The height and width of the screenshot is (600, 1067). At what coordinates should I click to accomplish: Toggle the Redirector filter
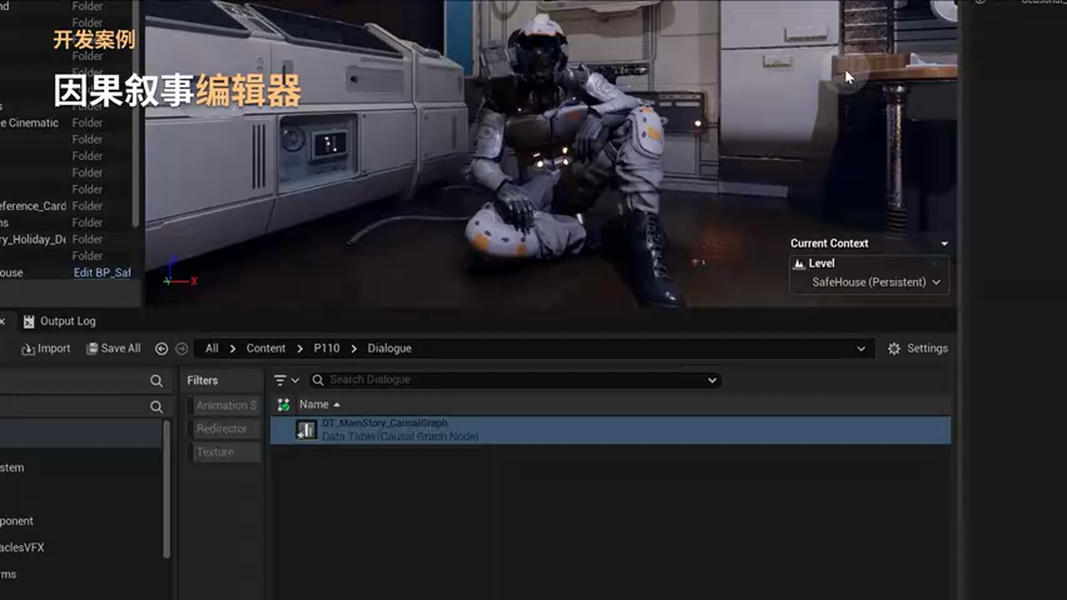(x=221, y=428)
